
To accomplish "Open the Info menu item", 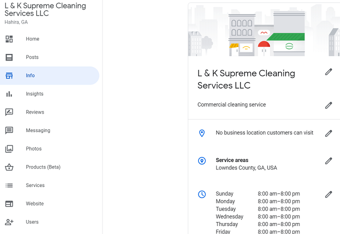I will (x=30, y=75).
